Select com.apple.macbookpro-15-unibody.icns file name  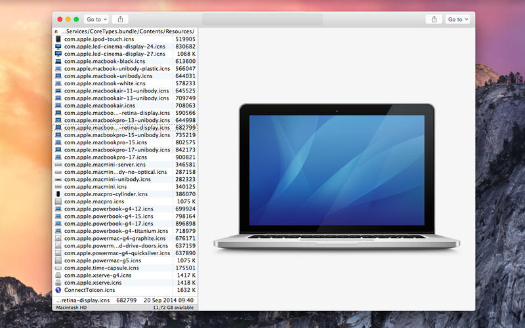117,135
